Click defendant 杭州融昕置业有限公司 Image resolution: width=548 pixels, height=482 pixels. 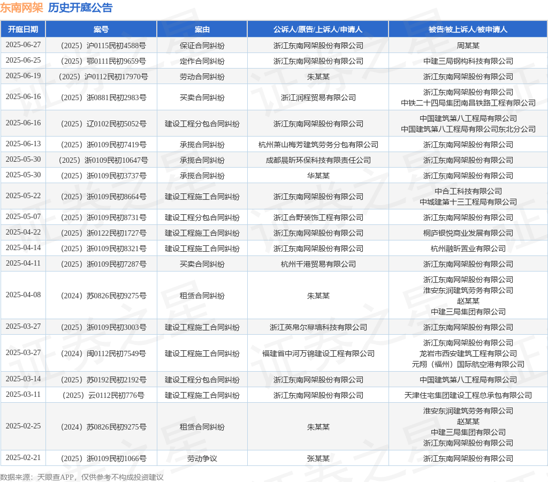(x=468, y=248)
